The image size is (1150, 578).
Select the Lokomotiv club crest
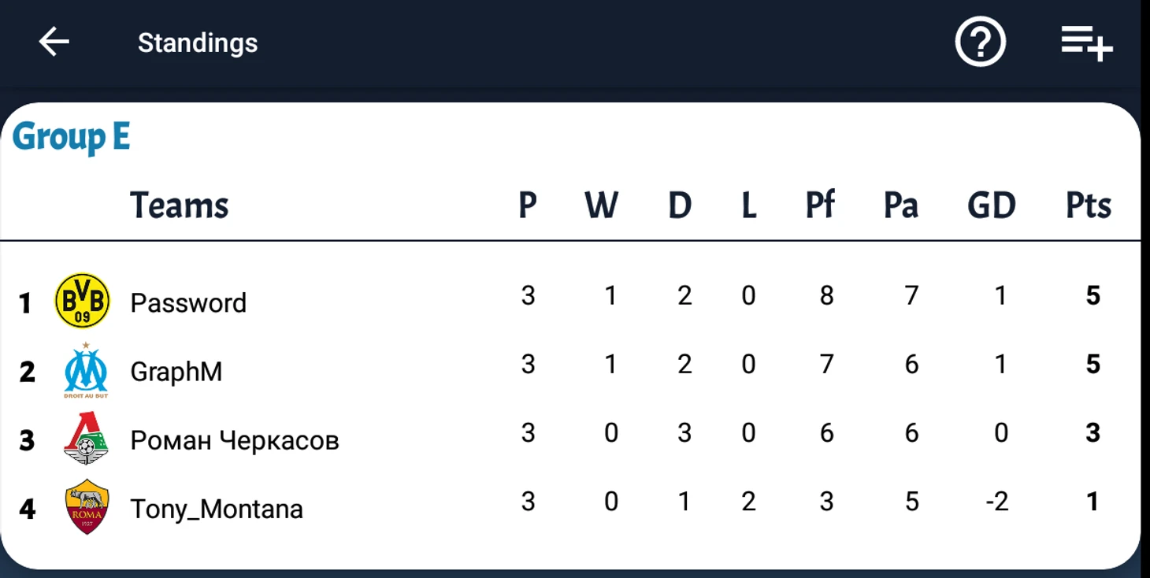coord(85,438)
